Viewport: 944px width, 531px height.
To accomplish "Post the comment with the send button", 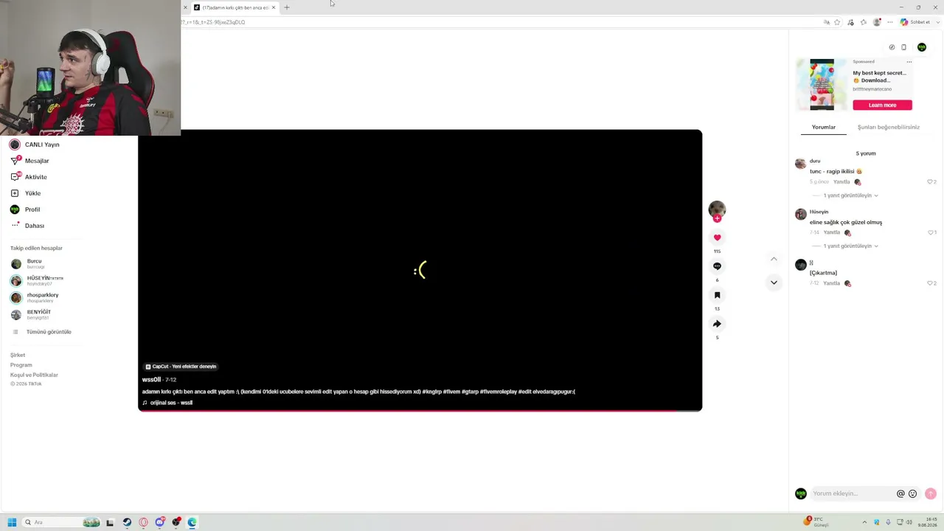I will pos(931,494).
